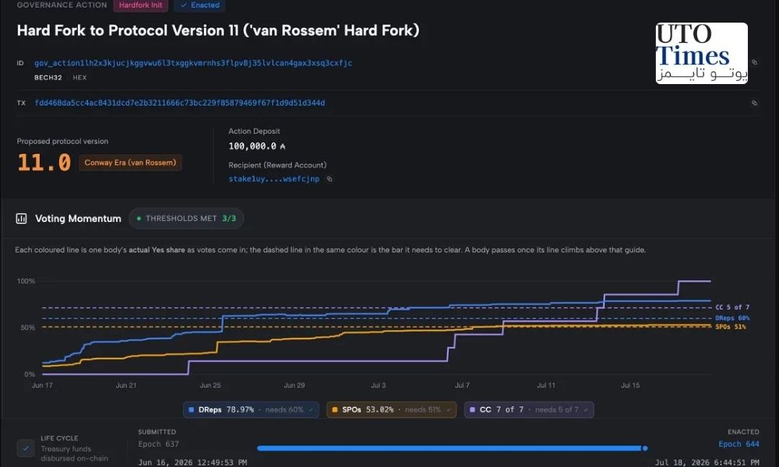Click the Voting Momentum chart icon

point(21,219)
